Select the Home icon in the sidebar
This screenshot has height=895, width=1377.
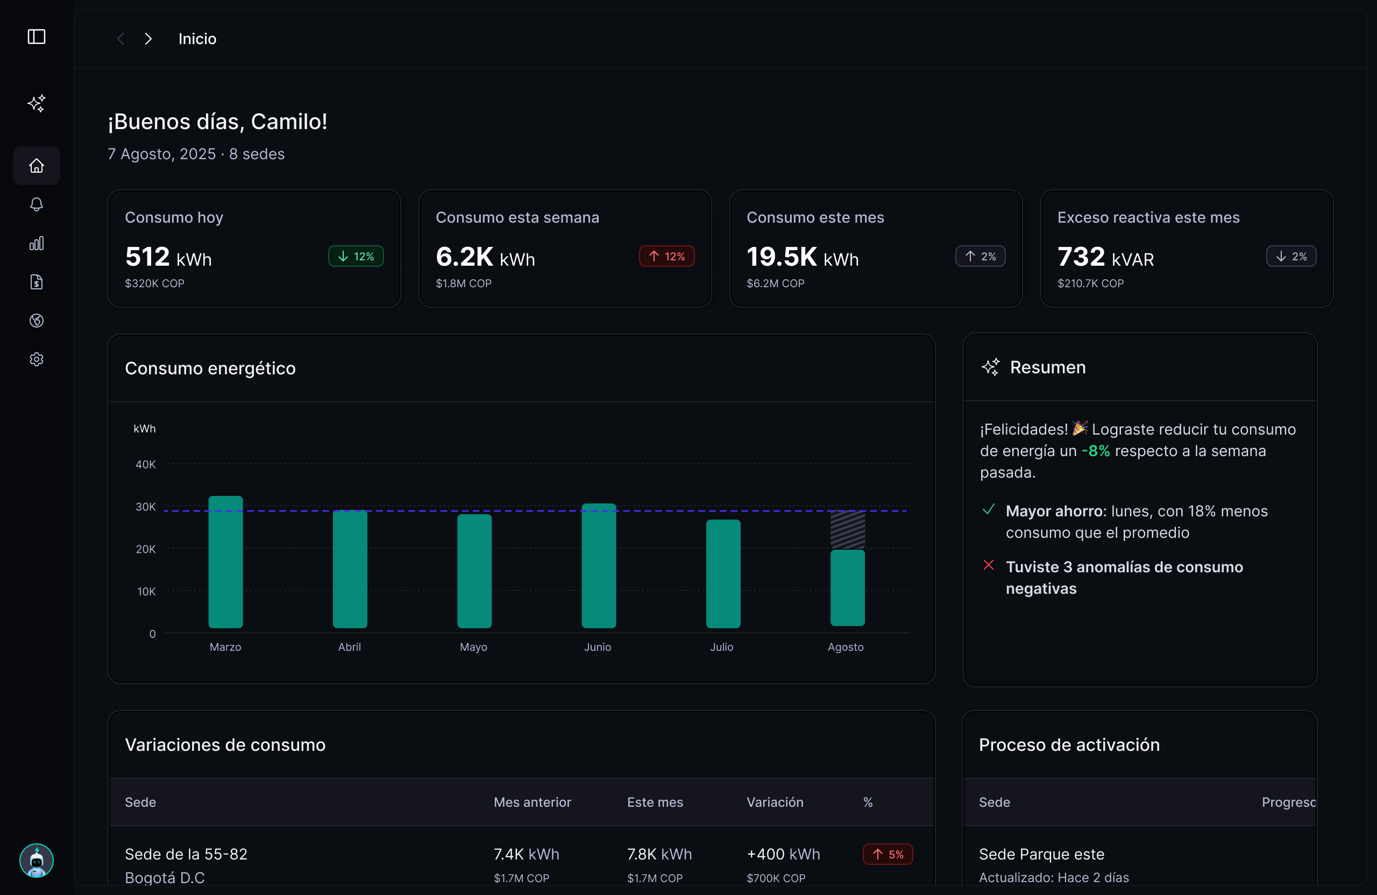pyautogui.click(x=37, y=166)
